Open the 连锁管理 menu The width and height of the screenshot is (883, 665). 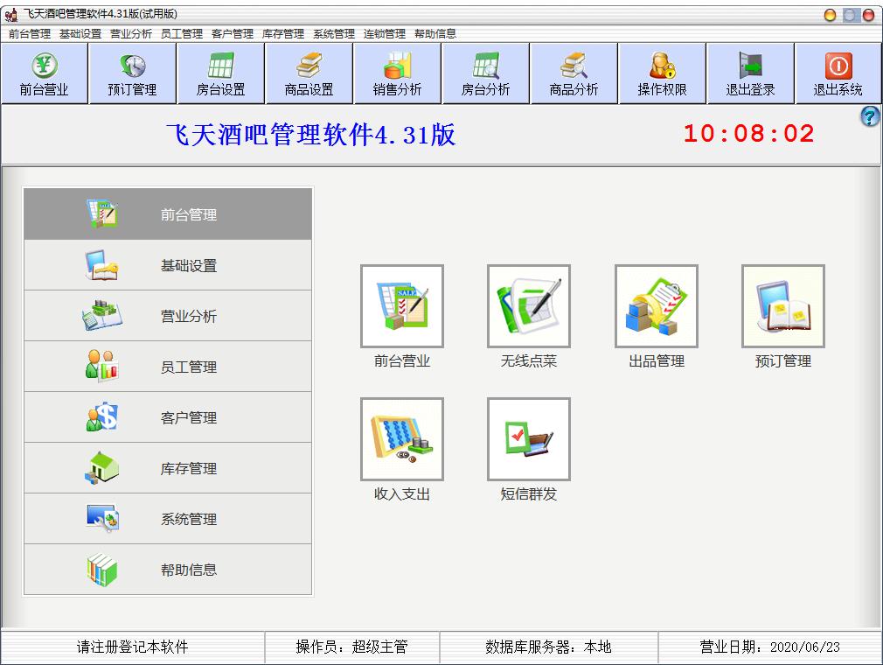(x=385, y=34)
